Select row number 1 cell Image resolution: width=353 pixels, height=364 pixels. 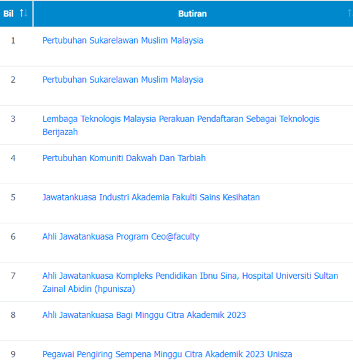(13, 40)
